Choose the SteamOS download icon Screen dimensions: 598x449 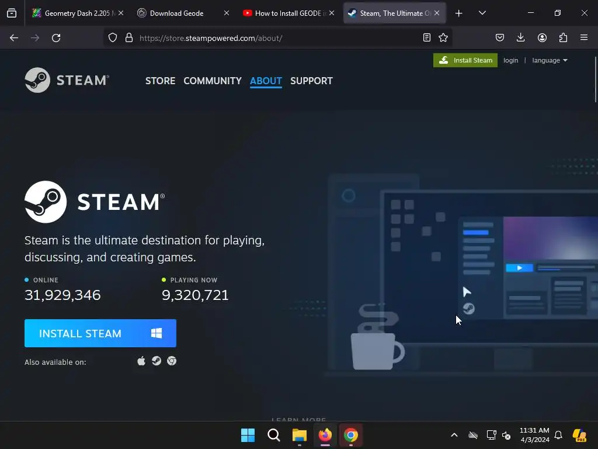(157, 361)
